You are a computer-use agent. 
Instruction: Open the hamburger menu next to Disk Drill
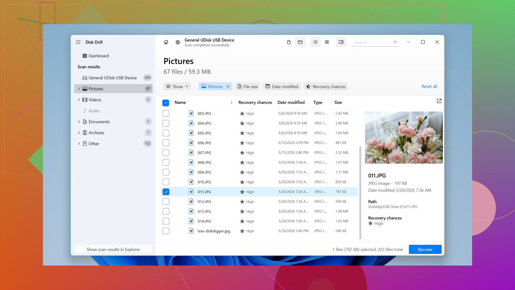click(78, 42)
